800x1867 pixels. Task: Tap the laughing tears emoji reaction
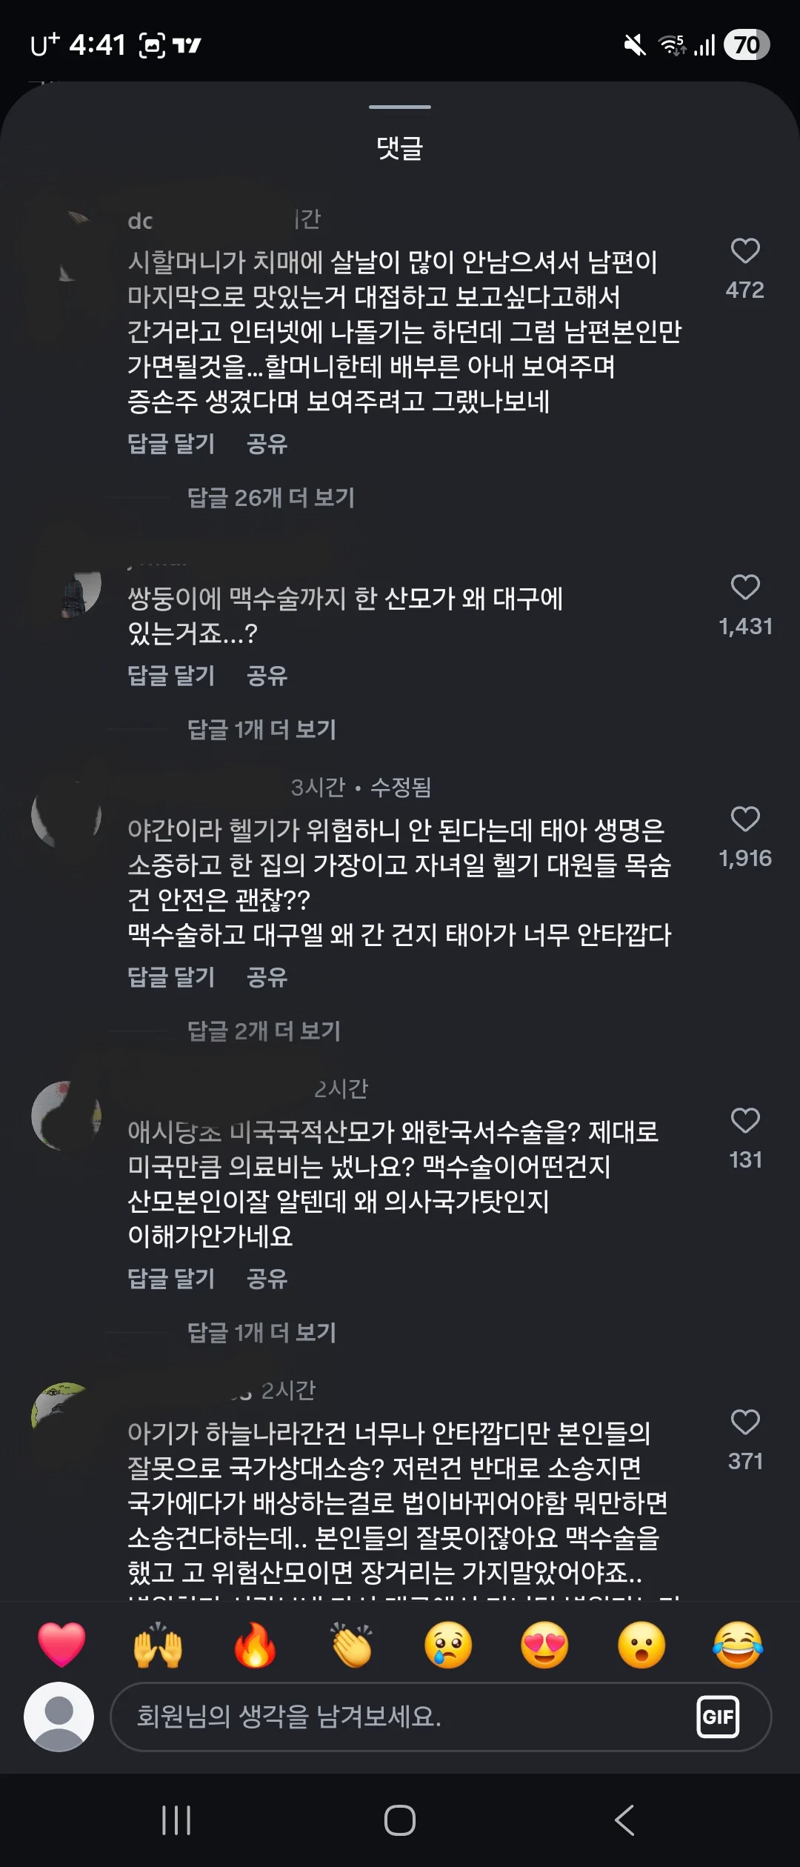point(738,1645)
